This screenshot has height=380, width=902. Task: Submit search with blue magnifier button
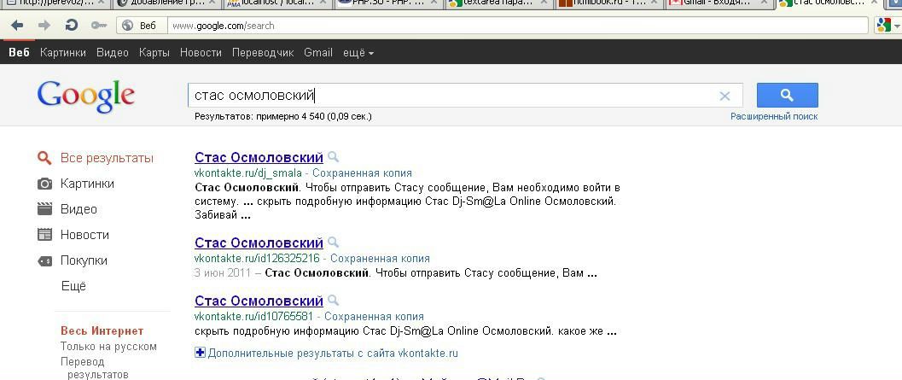(x=787, y=95)
